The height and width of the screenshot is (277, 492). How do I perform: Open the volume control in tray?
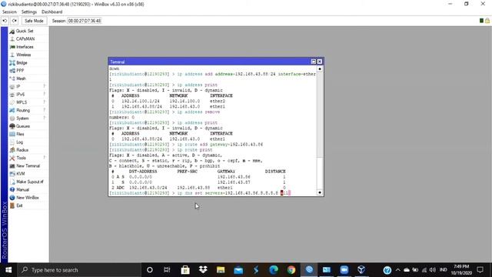pyautogui.click(x=433, y=270)
